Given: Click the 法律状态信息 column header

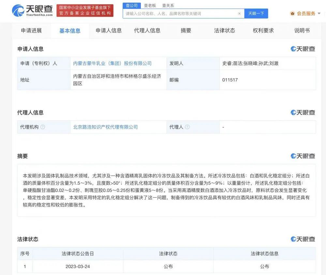Looking at the screenshot, I should [264, 254].
